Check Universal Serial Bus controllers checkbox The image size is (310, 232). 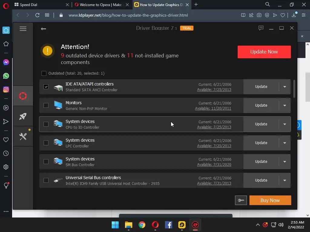click(46, 180)
